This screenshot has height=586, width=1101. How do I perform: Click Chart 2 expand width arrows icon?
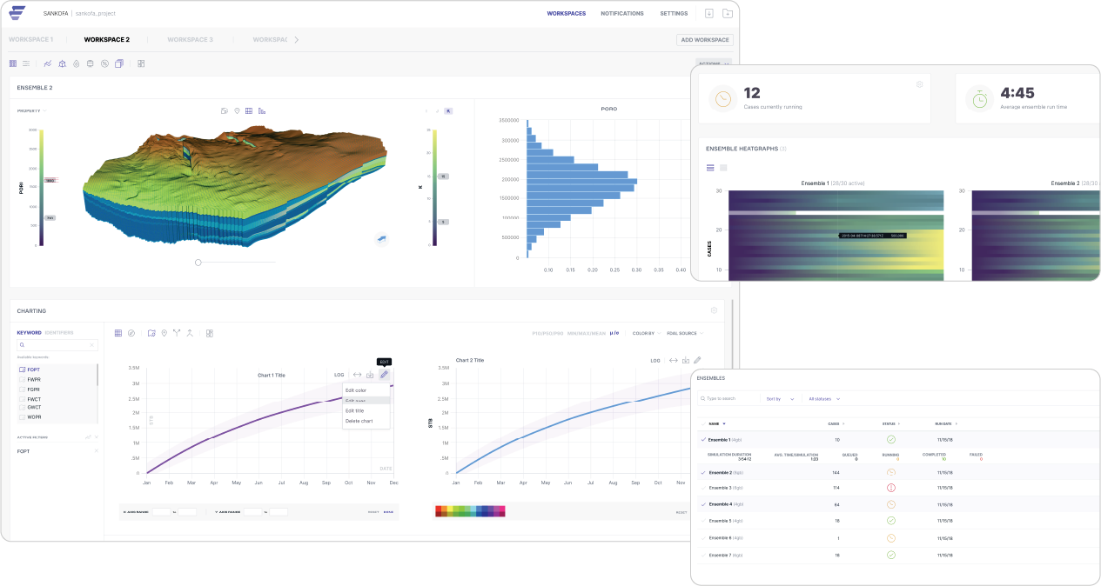tap(674, 360)
